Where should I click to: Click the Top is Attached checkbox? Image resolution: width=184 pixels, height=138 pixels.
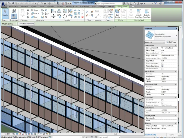tap(162, 64)
